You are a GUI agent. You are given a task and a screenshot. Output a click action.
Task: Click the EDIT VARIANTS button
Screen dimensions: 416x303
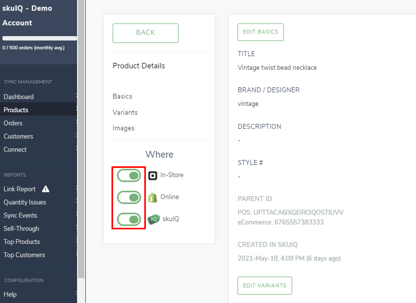click(265, 286)
